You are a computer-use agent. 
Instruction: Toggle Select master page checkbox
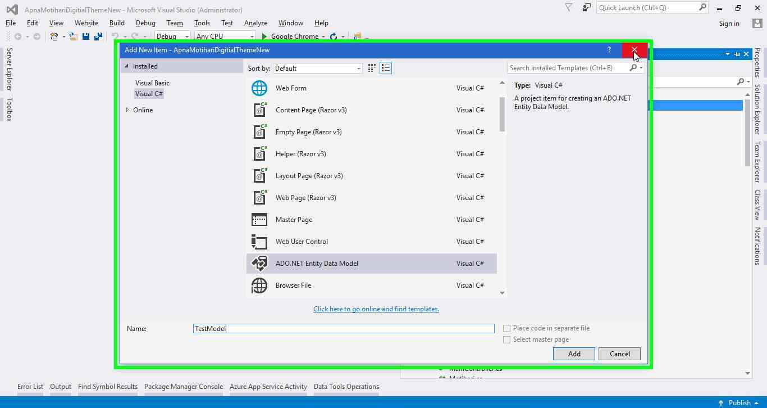tap(507, 339)
